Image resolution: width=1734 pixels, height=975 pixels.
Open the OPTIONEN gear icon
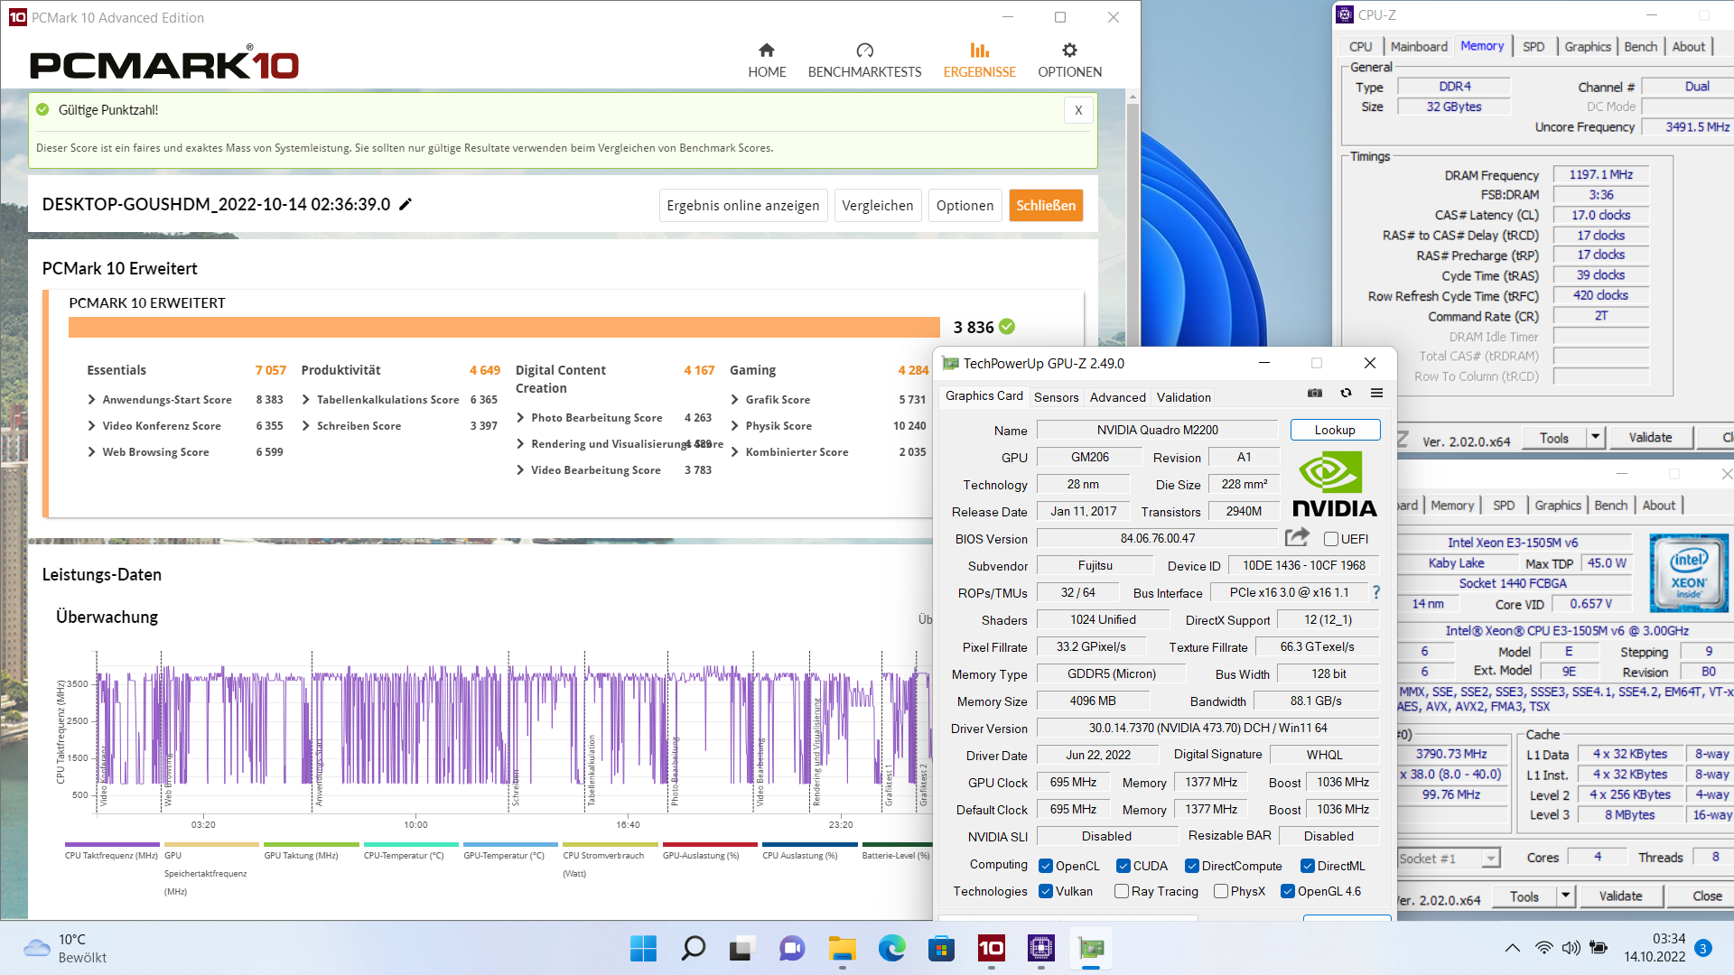click(1069, 51)
